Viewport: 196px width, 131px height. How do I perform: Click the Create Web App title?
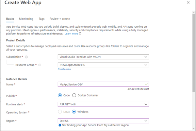[23, 3]
